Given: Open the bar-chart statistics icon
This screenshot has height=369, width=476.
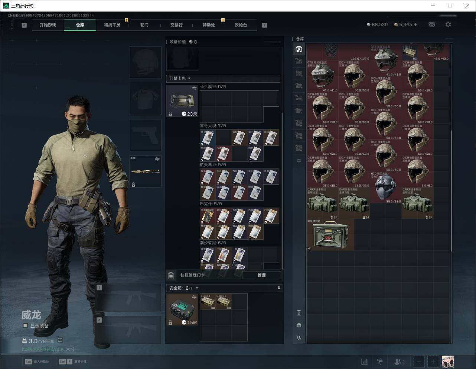Looking at the screenshot, I should (365, 362).
